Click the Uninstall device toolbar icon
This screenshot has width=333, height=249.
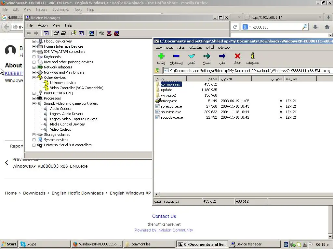click(109, 33)
